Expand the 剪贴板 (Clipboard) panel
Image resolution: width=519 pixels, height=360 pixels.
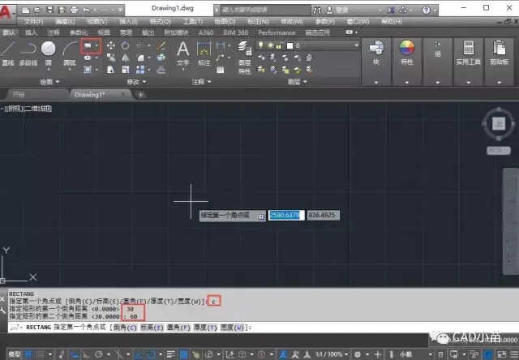[x=500, y=82]
